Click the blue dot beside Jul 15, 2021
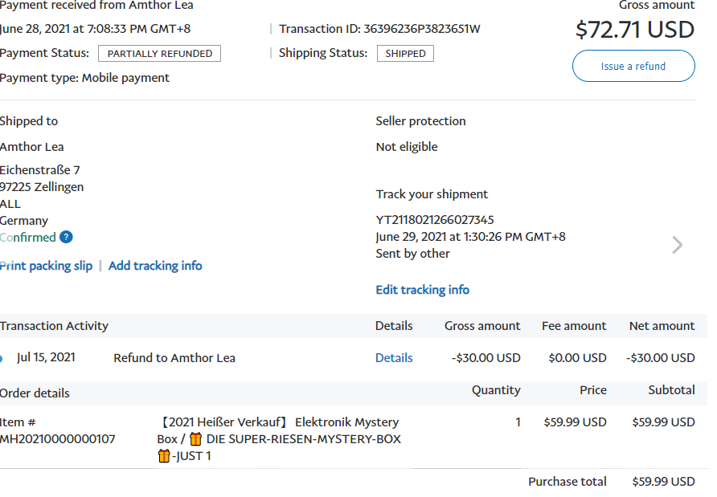The image size is (717, 497). tap(2, 358)
